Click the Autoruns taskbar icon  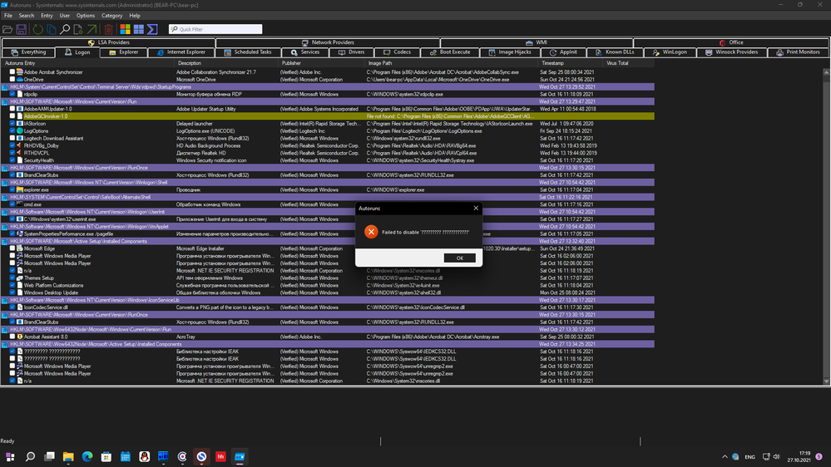click(x=240, y=456)
